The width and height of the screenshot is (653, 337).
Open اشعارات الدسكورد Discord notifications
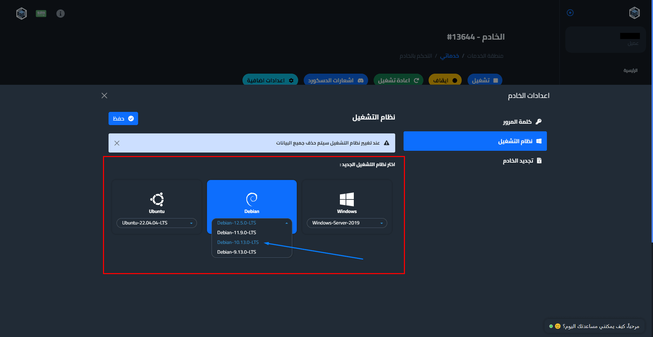336,80
